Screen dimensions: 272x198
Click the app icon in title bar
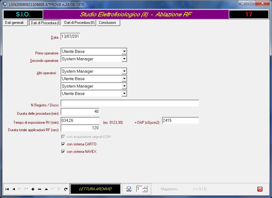pos(5,4)
